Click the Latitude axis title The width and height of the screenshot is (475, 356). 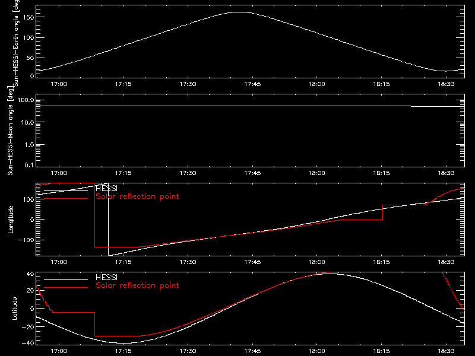pyautogui.click(x=14, y=309)
